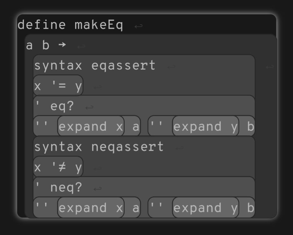Image resolution: width=293 pixels, height=235 pixels.
Task: Select the neqassert syntax name
Action: 127,147
